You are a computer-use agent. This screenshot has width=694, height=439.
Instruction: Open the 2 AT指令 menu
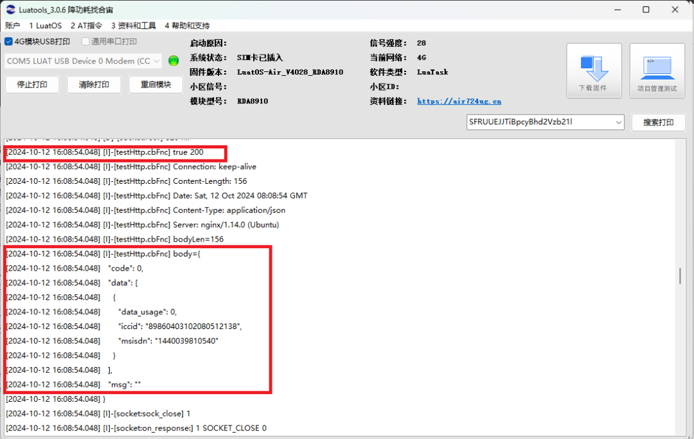(x=86, y=26)
